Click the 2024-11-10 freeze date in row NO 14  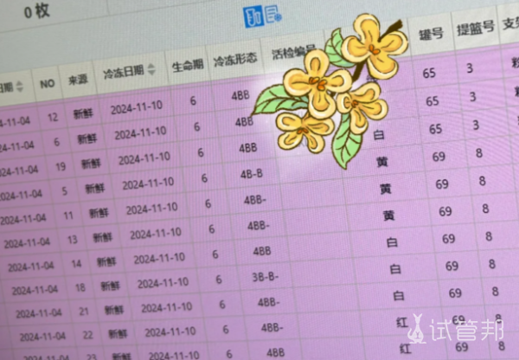tap(159, 259)
